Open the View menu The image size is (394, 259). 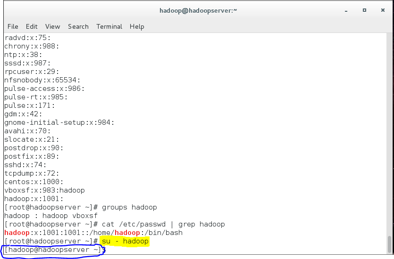point(53,26)
